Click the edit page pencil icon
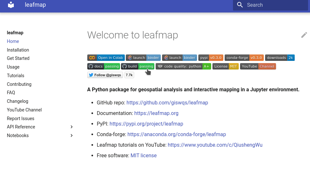 [x=304, y=35]
